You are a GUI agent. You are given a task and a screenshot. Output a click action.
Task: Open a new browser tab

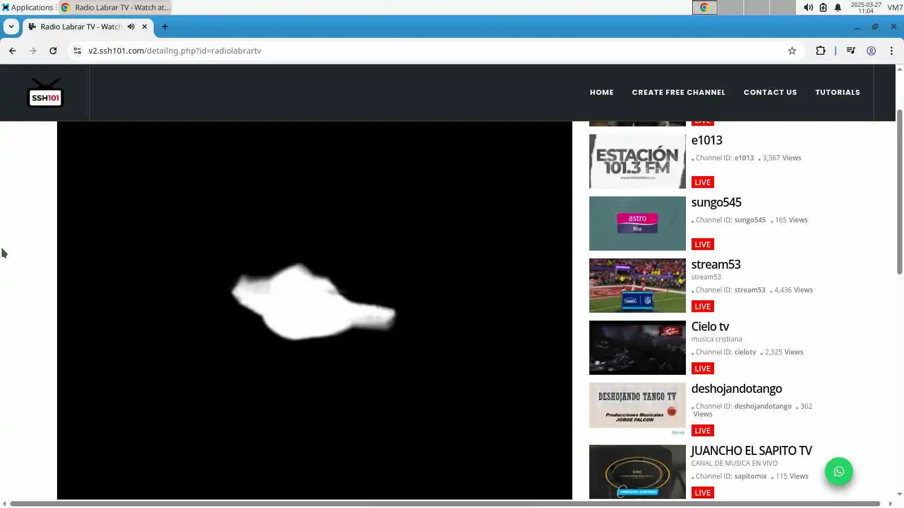[165, 27]
